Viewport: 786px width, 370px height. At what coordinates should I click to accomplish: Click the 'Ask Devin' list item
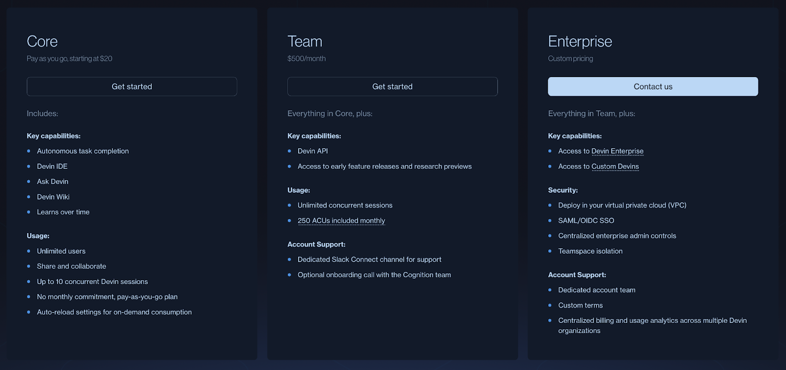[53, 182]
